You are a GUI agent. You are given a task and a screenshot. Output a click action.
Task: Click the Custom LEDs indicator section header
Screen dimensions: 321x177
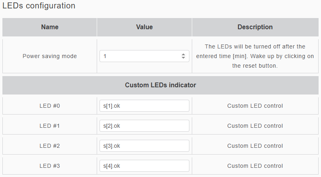coord(160,85)
